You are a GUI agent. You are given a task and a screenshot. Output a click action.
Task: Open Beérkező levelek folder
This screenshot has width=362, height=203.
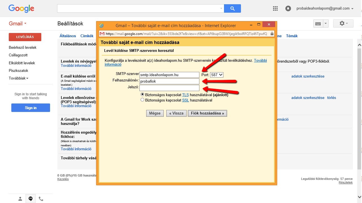23,47
